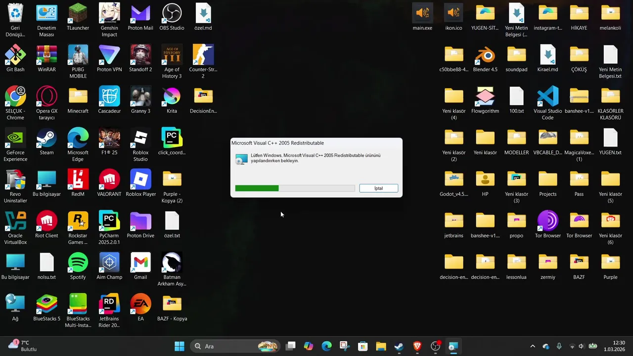Select the Age of History 3 icon

coord(172,62)
